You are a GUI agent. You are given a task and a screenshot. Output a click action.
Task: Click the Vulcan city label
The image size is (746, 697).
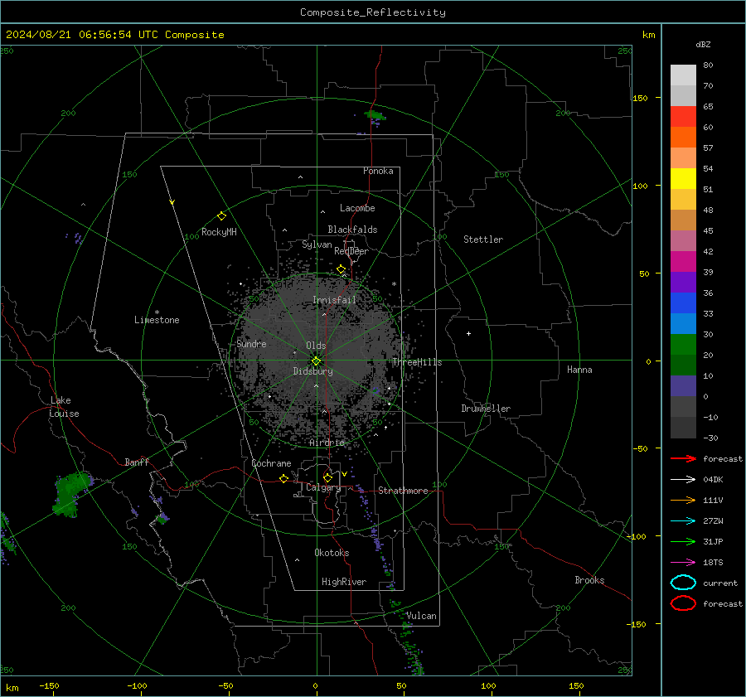click(x=422, y=616)
